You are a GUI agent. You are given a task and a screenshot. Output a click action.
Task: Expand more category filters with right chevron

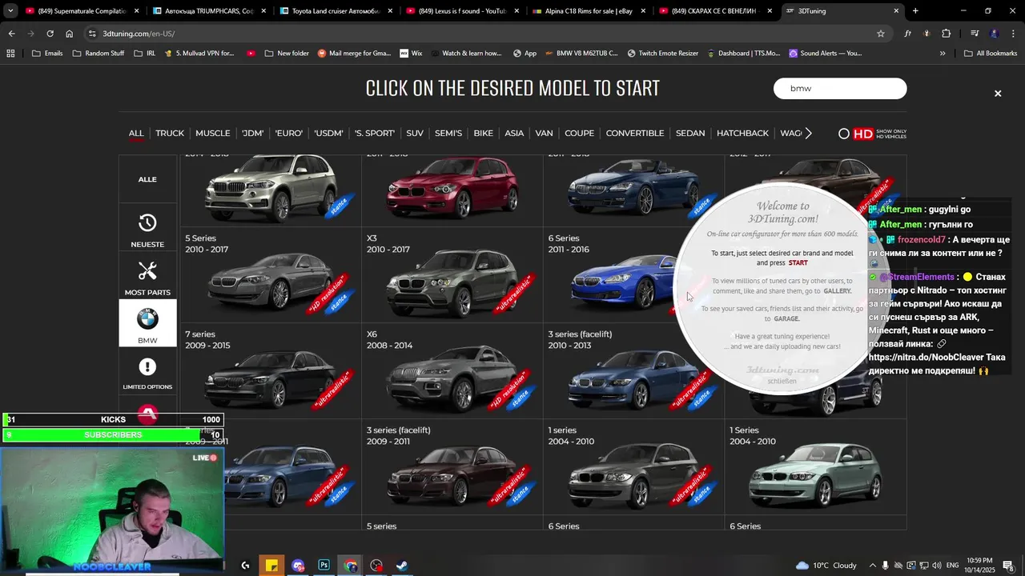pyautogui.click(x=808, y=133)
